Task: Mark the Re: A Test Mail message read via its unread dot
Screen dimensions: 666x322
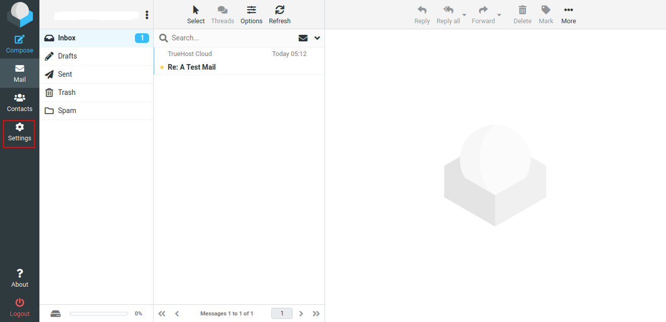Action: tap(162, 67)
